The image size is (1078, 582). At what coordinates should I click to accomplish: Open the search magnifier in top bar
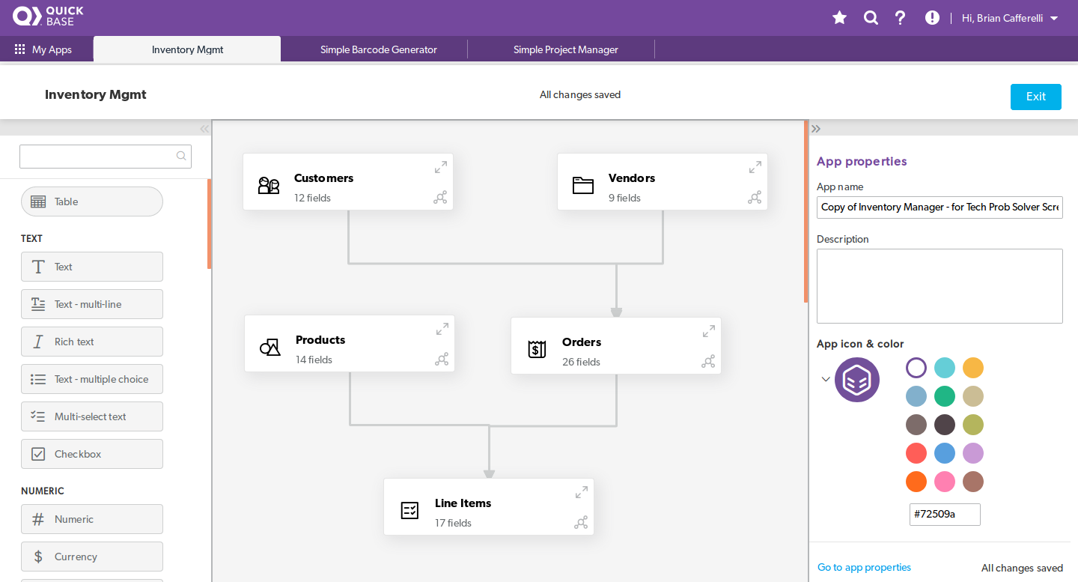pyautogui.click(x=871, y=18)
